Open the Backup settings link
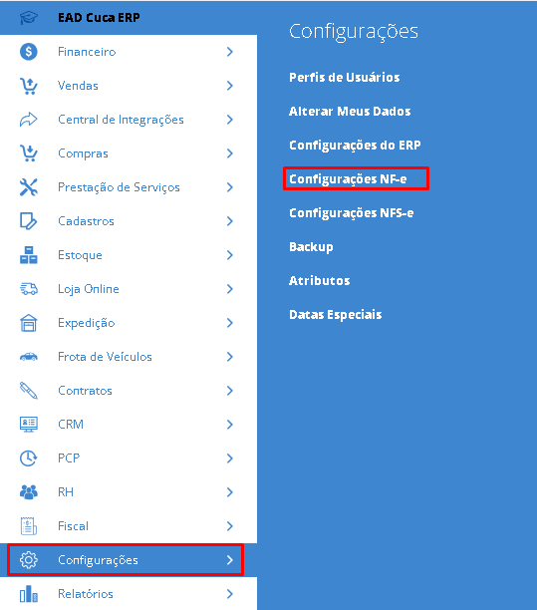The height and width of the screenshot is (610, 537). coord(311,247)
